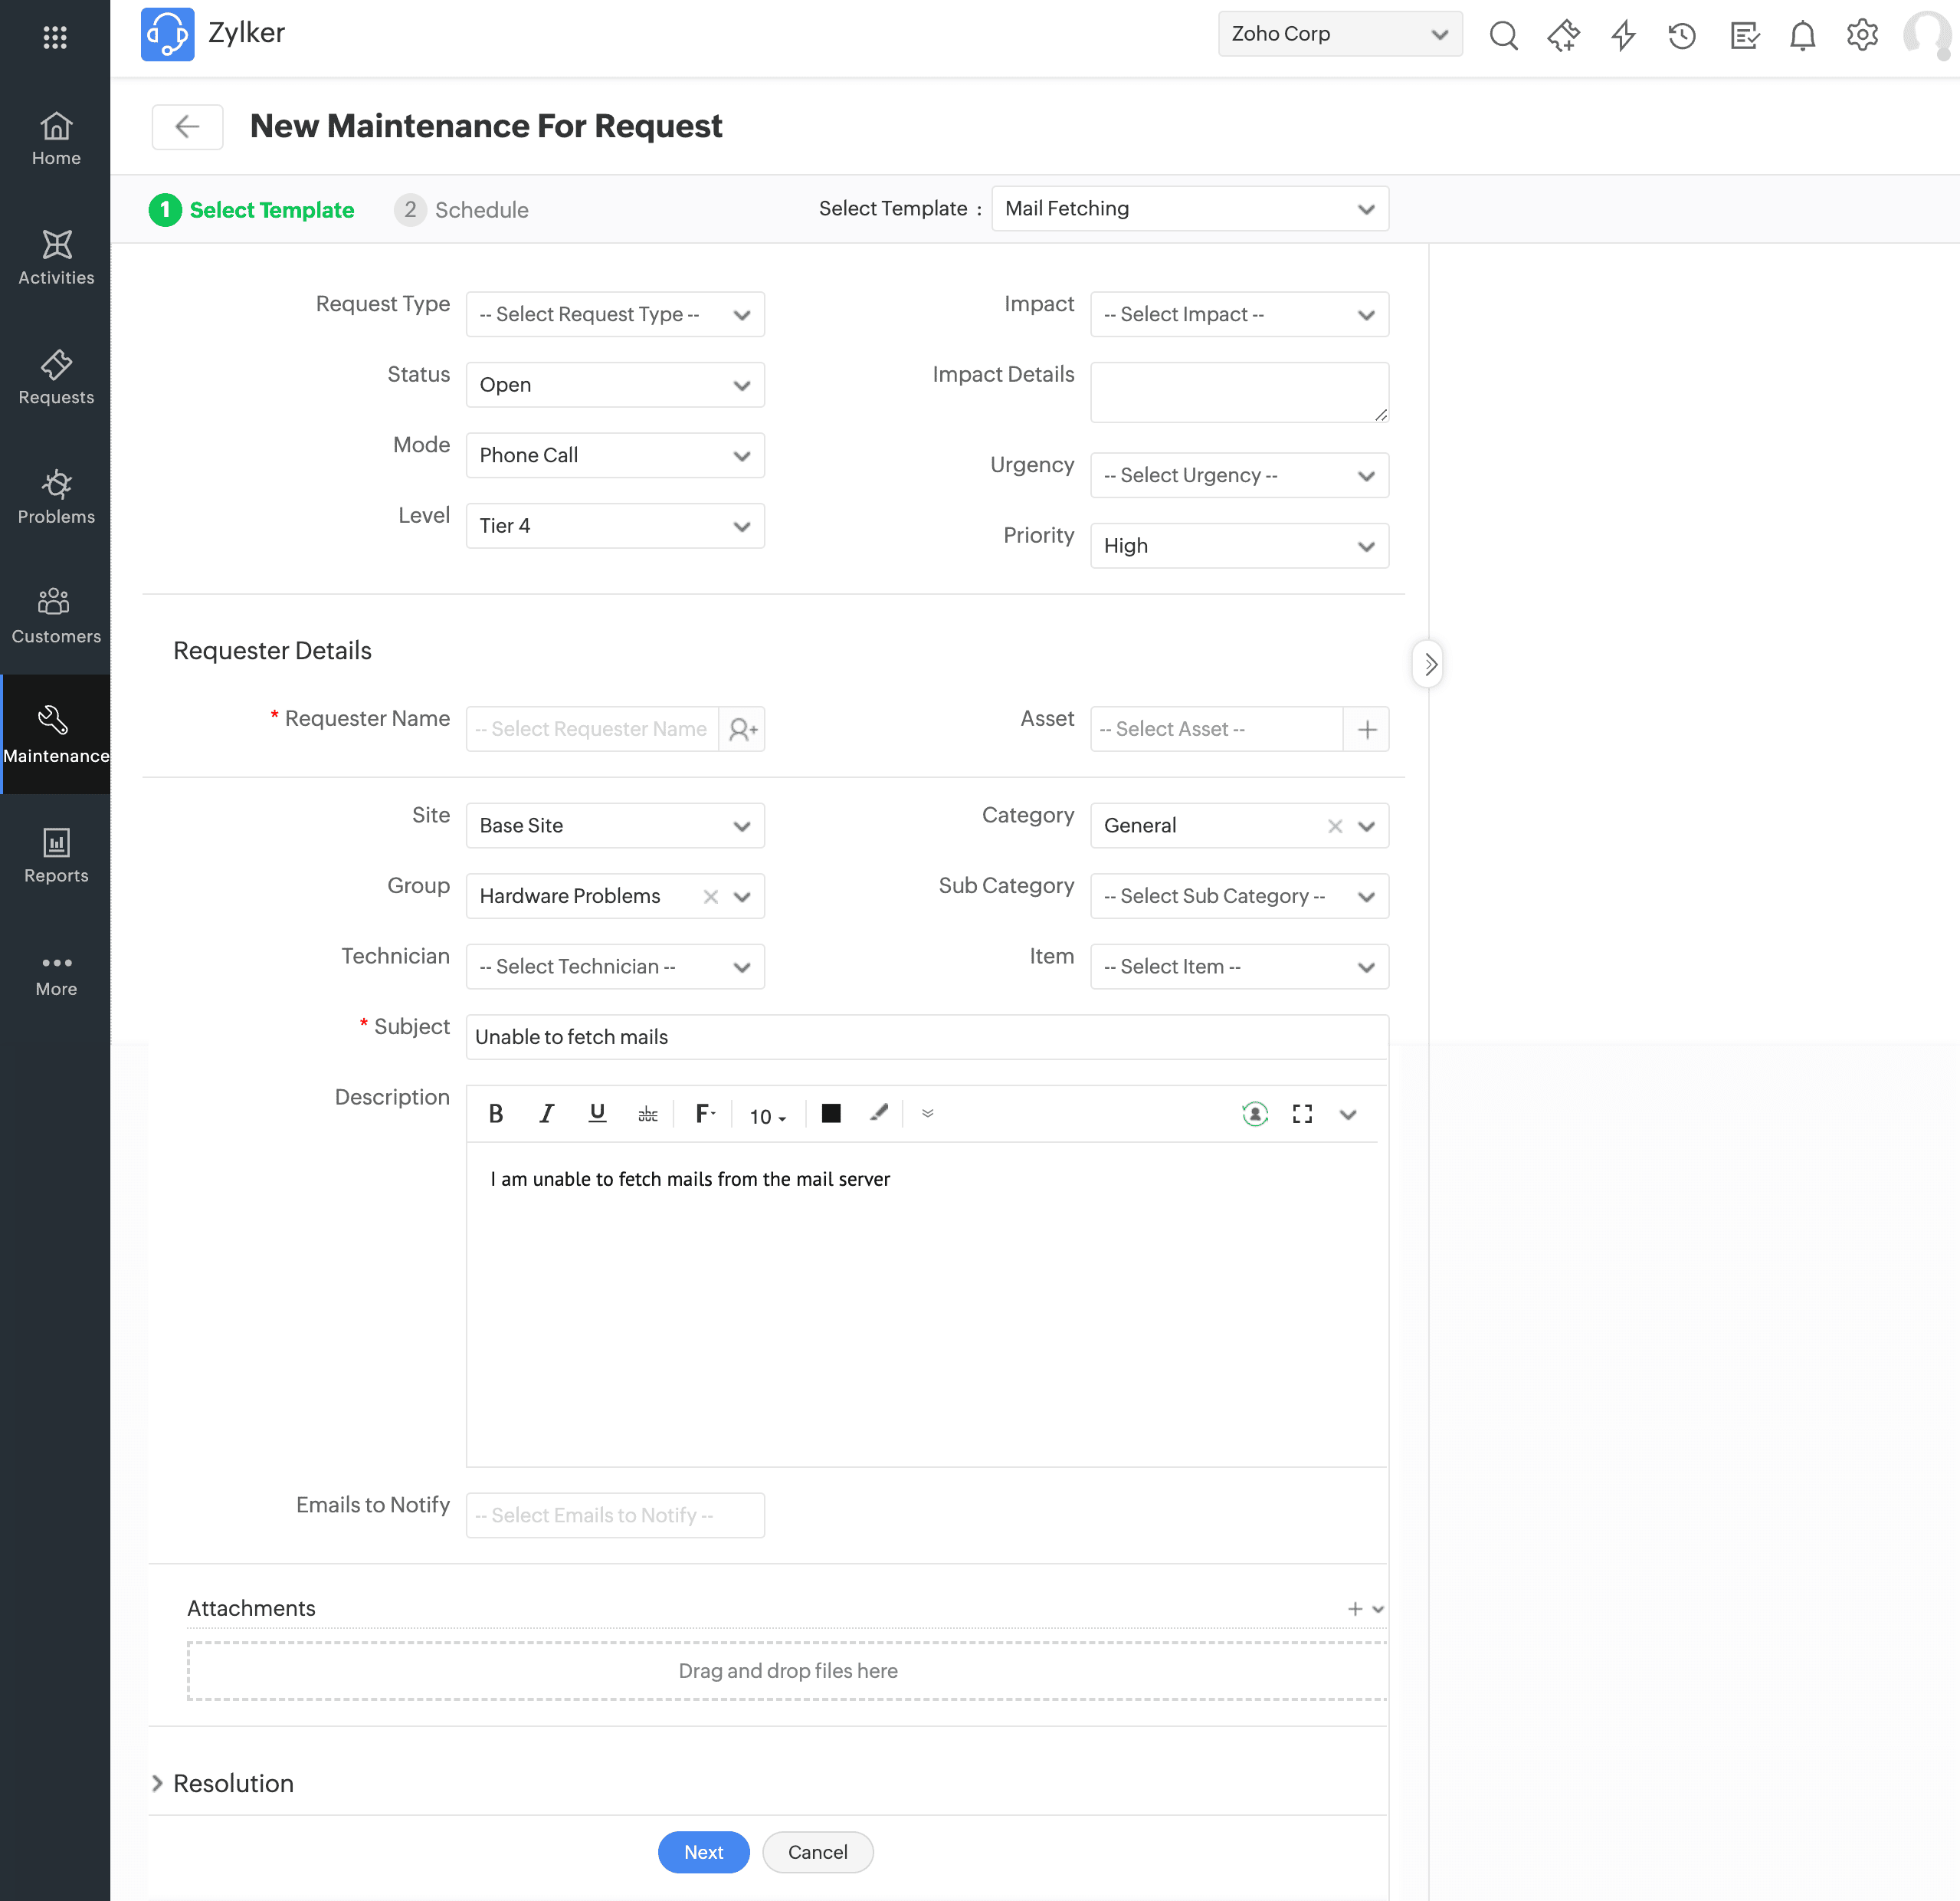The height and width of the screenshot is (1901, 1960).
Task: Open the black font color swatch
Action: coord(830,1114)
